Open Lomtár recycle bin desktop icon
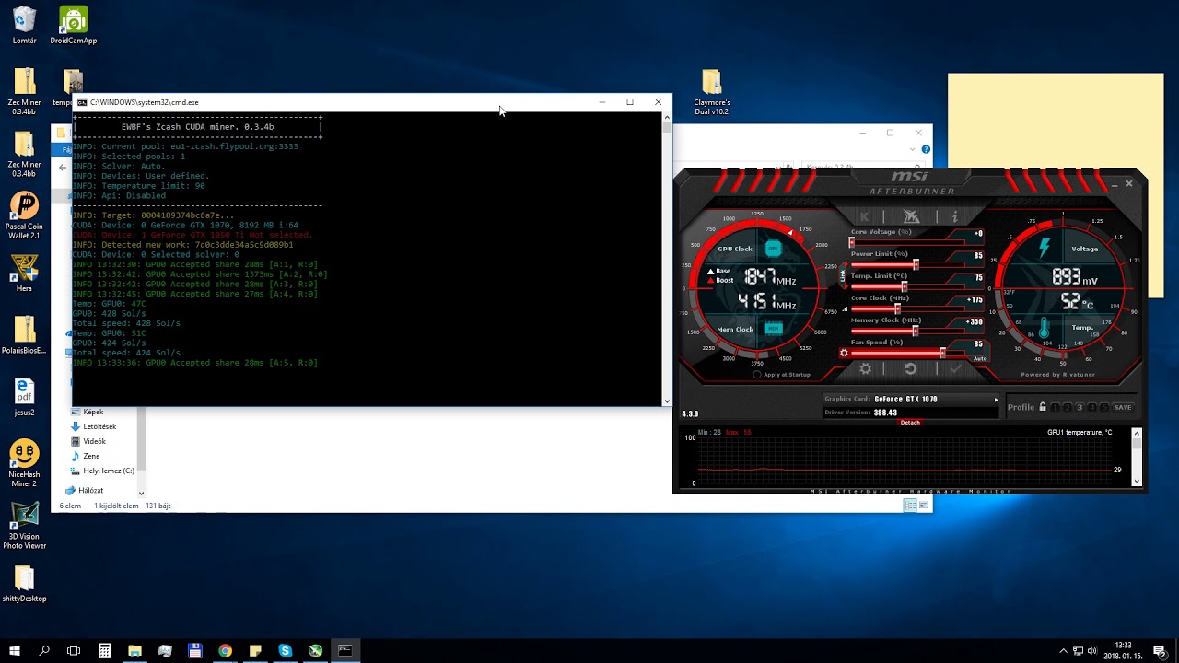The height and width of the screenshot is (663, 1179). 25,26
